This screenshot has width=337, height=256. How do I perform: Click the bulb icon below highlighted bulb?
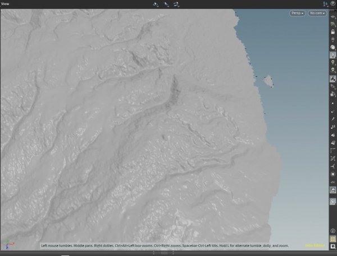click(x=333, y=63)
